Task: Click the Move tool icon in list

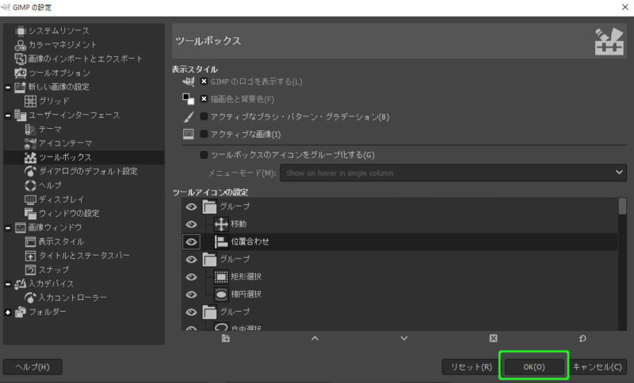Action: pyautogui.click(x=221, y=224)
